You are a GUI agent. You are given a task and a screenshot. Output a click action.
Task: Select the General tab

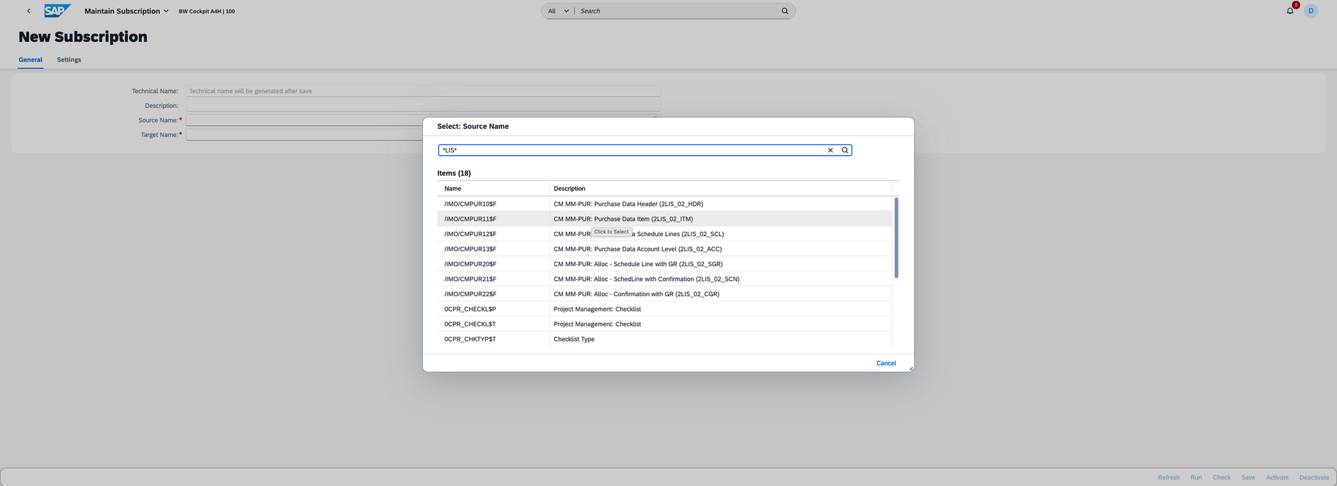30,59
